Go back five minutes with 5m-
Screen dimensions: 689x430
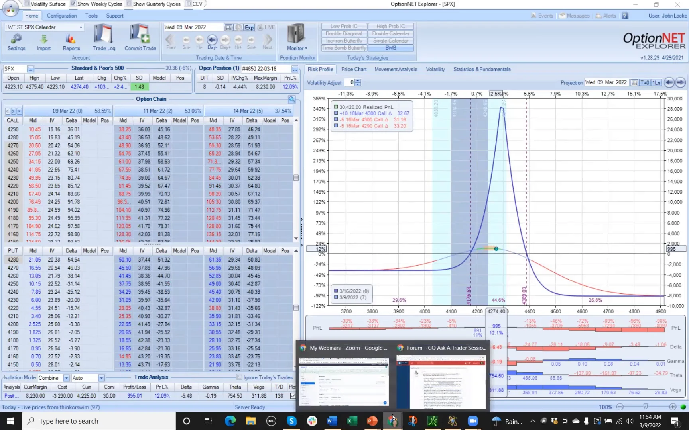[186, 41]
